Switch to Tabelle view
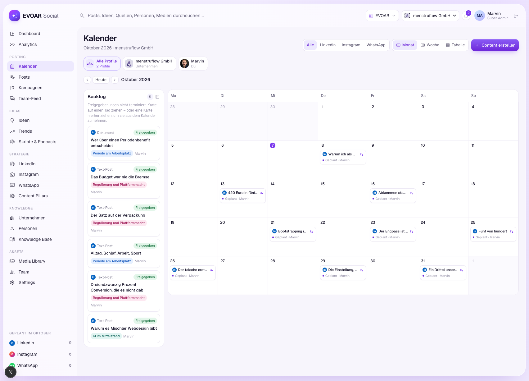The image size is (529, 381). [x=455, y=45]
